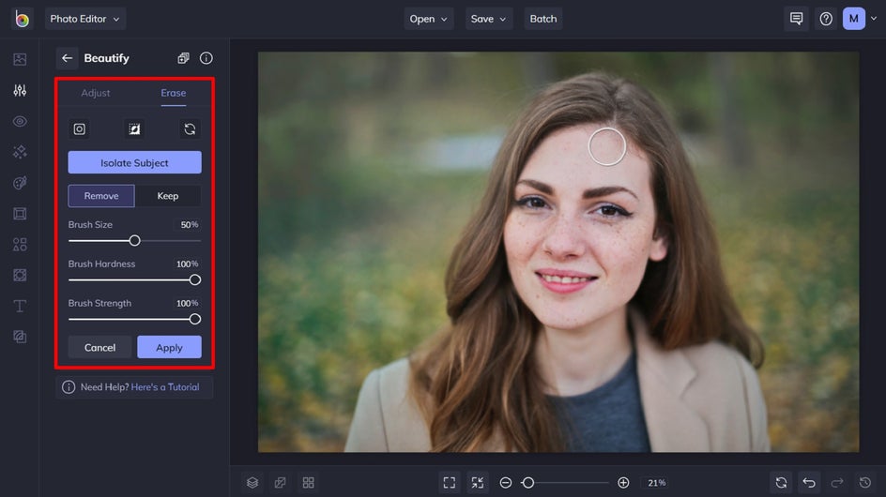Expand the Open menu

[x=429, y=19]
